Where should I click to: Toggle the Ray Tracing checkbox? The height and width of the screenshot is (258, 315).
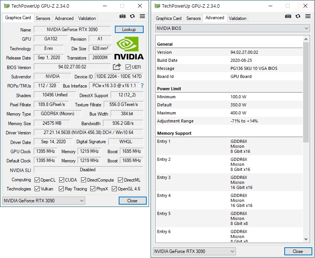(x=61, y=189)
